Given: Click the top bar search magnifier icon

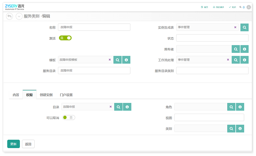Looking at the screenshot, I should pyautogui.click(x=240, y=7).
